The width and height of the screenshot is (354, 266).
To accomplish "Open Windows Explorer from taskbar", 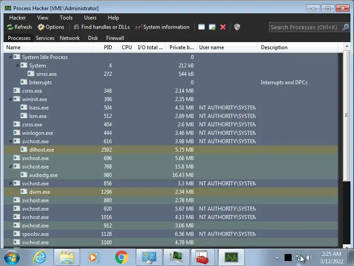I will coord(67,258).
